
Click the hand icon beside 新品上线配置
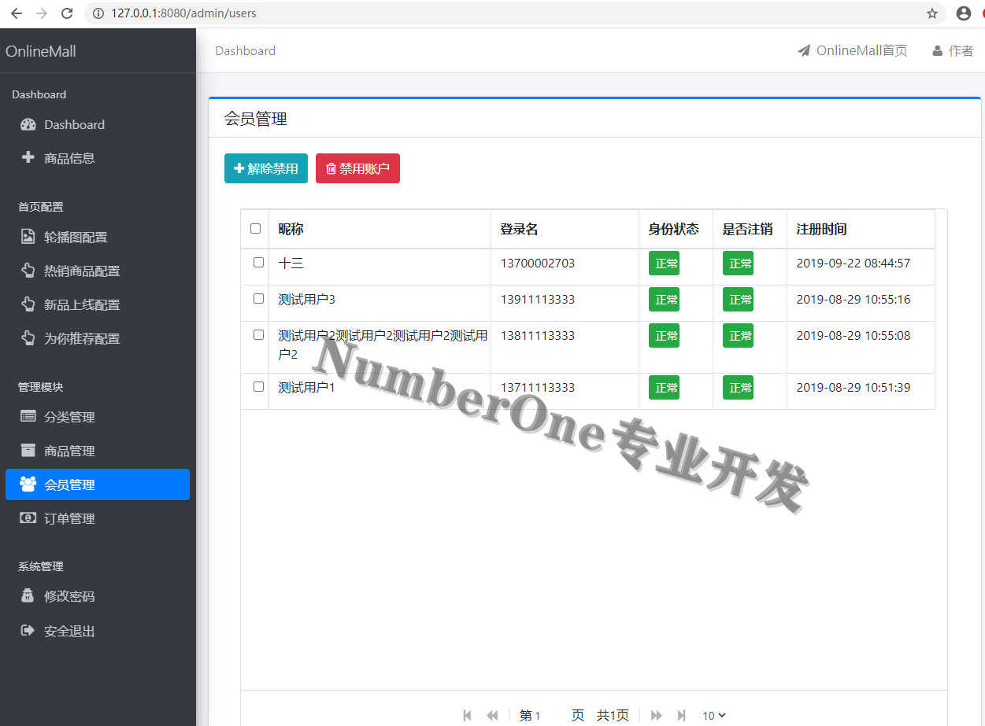(x=28, y=304)
